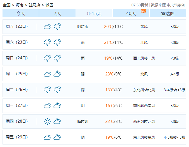Click the daytime rain icon for 周日 (24日)
This screenshot has height=147, width=189.
pyautogui.click(x=47, y=58)
